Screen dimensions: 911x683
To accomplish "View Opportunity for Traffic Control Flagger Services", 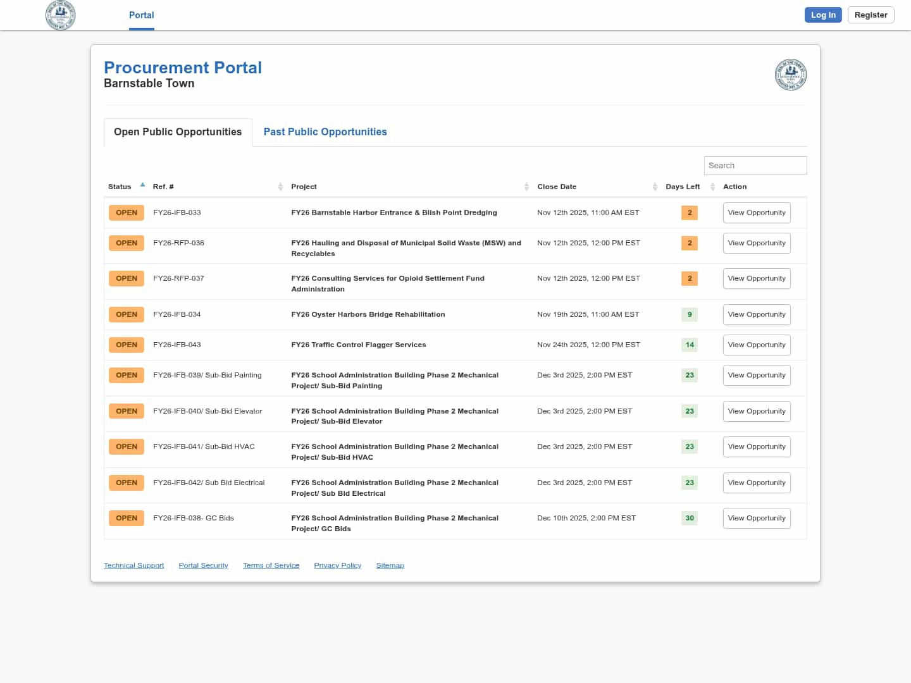I will [x=757, y=345].
